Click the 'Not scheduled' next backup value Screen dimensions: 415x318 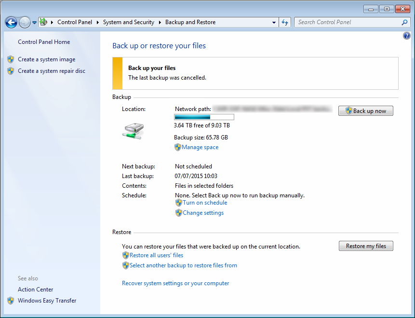[193, 166]
